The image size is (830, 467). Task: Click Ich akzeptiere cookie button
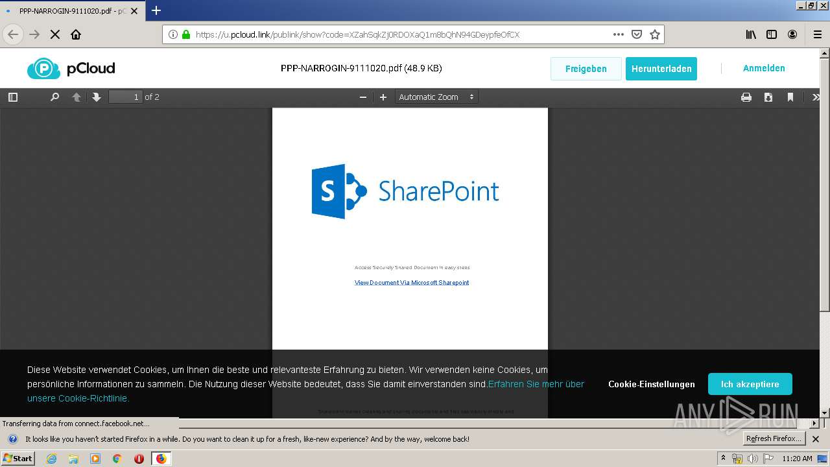(x=750, y=384)
